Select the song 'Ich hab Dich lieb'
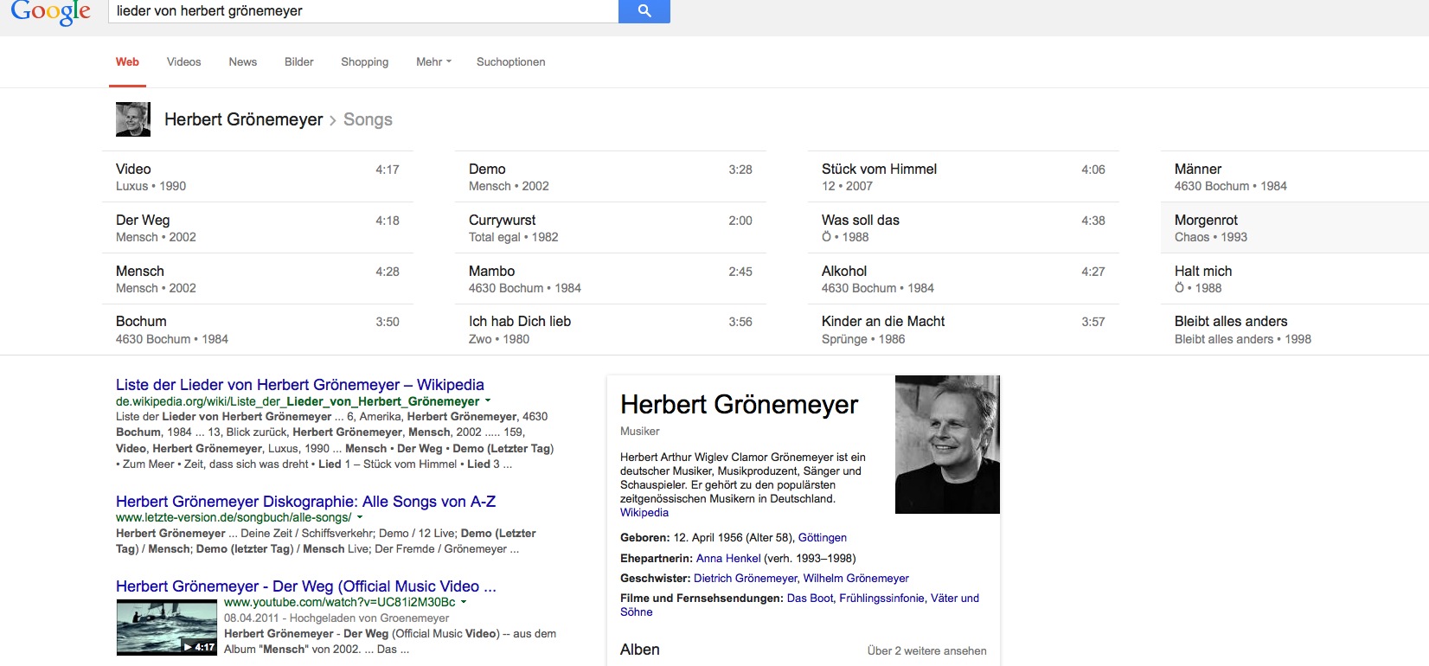This screenshot has height=666, width=1429. click(611, 330)
